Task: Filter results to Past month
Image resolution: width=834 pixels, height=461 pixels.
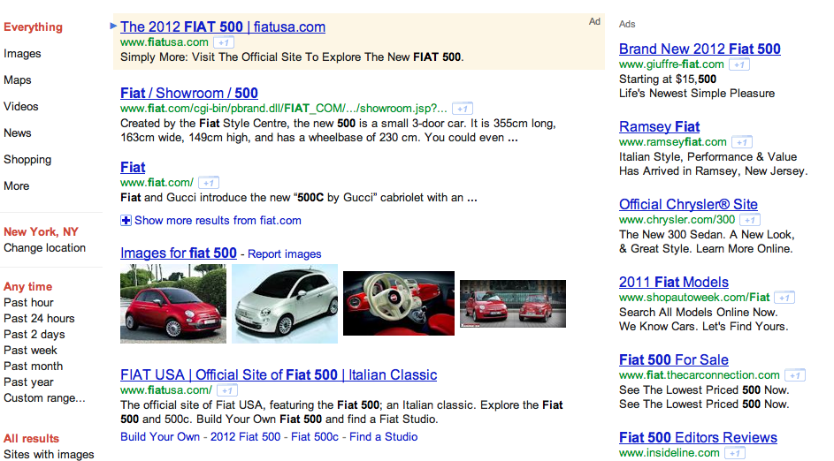Action: [x=34, y=367]
